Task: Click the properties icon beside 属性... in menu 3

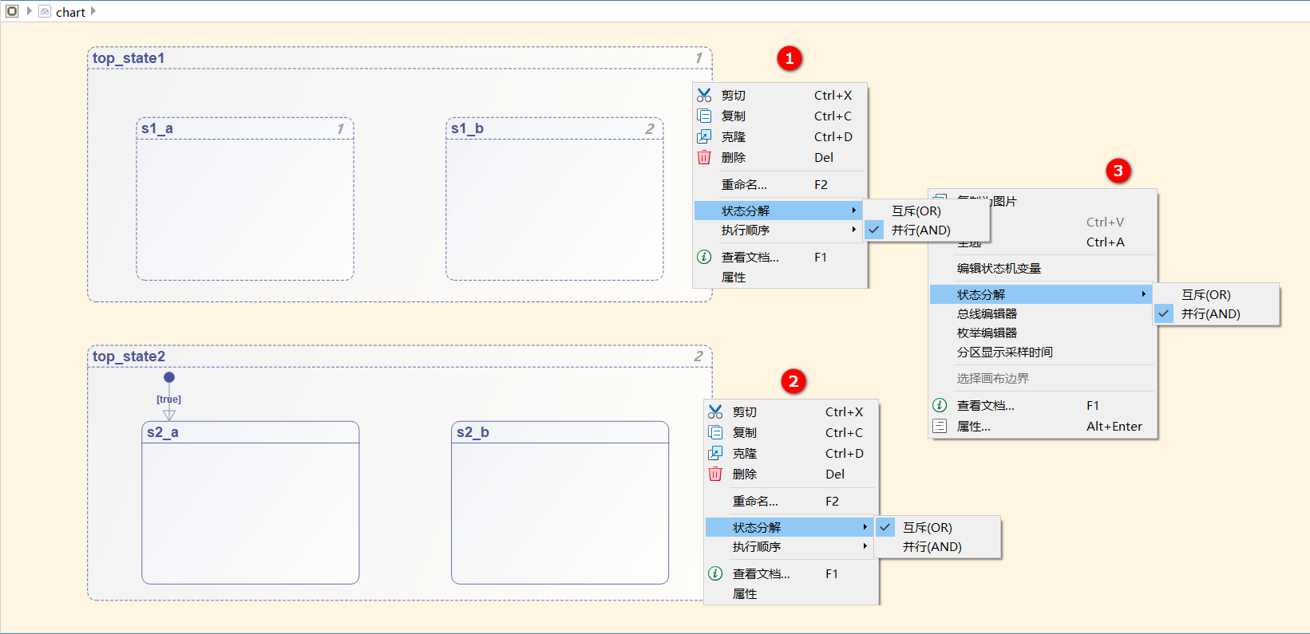Action: 940,426
